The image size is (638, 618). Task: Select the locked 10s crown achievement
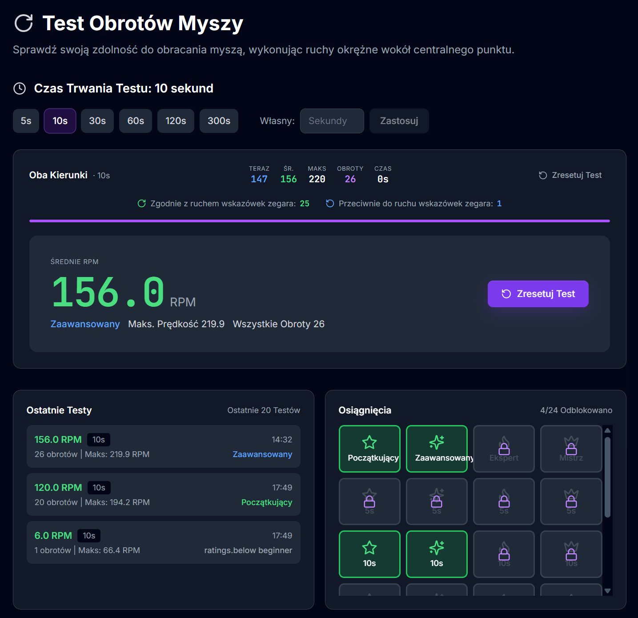point(571,554)
